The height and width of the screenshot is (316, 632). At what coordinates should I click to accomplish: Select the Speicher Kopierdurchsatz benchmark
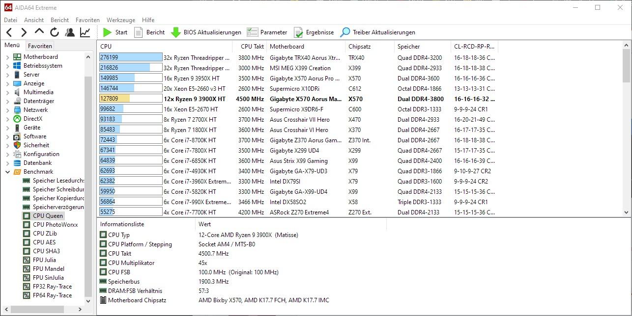pos(54,198)
